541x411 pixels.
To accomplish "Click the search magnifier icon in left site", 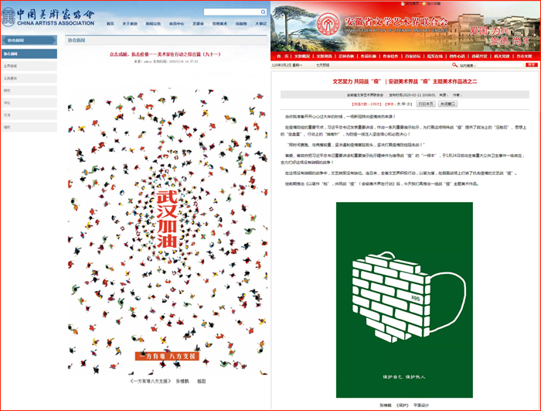I will pyautogui.click(x=262, y=12).
